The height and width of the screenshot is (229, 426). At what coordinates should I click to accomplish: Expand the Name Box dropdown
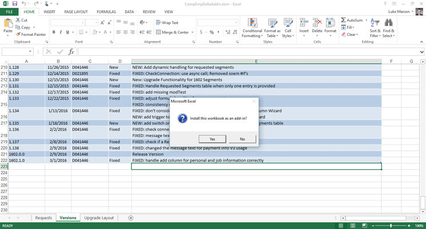[x=30, y=51]
